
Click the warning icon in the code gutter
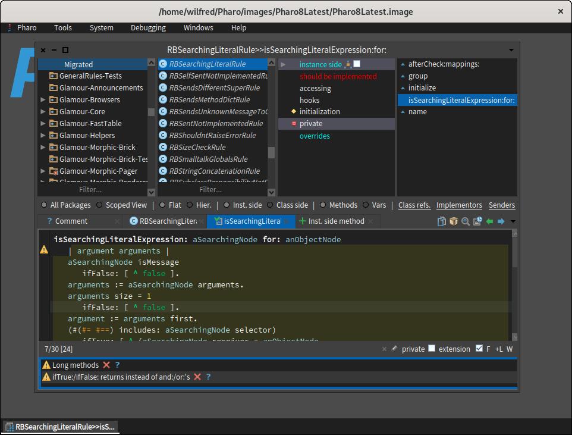(x=44, y=250)
